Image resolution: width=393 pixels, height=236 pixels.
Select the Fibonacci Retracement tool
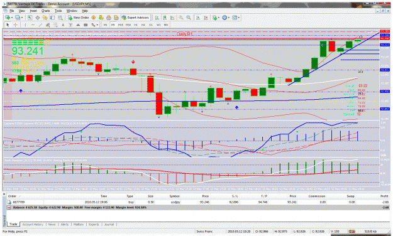(55, 24)
